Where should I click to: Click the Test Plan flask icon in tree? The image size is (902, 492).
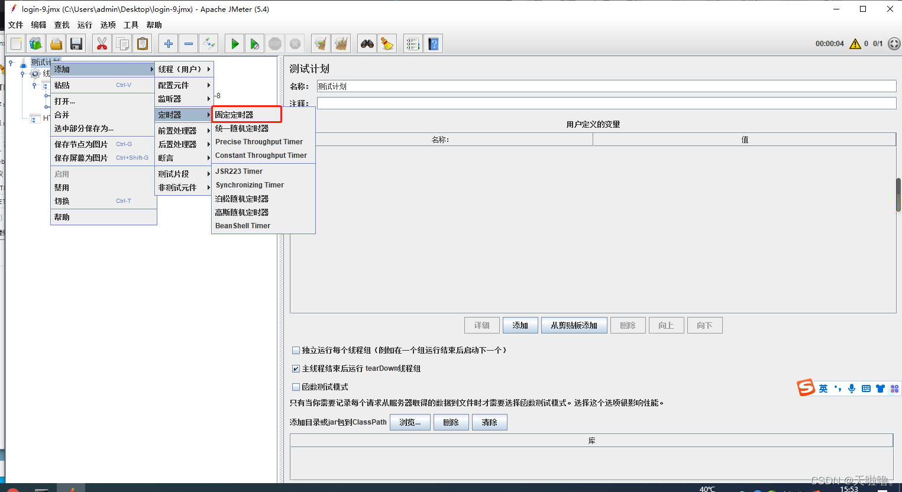pos(23,63)
